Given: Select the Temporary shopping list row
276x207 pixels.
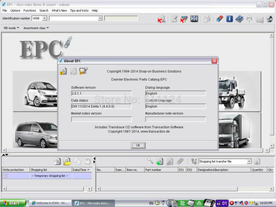Looking at the screenshot, I should [x=47, y=176].
